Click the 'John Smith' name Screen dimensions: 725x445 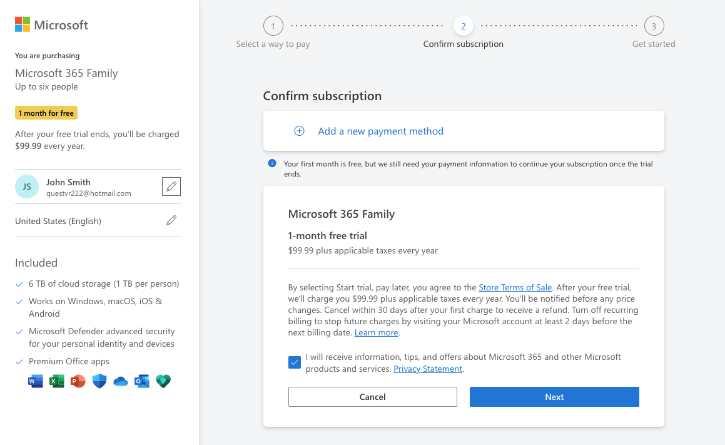coord(68,182)
